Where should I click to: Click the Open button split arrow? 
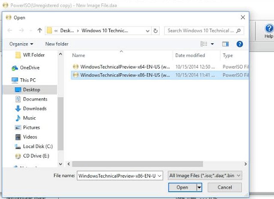[199, 187]
